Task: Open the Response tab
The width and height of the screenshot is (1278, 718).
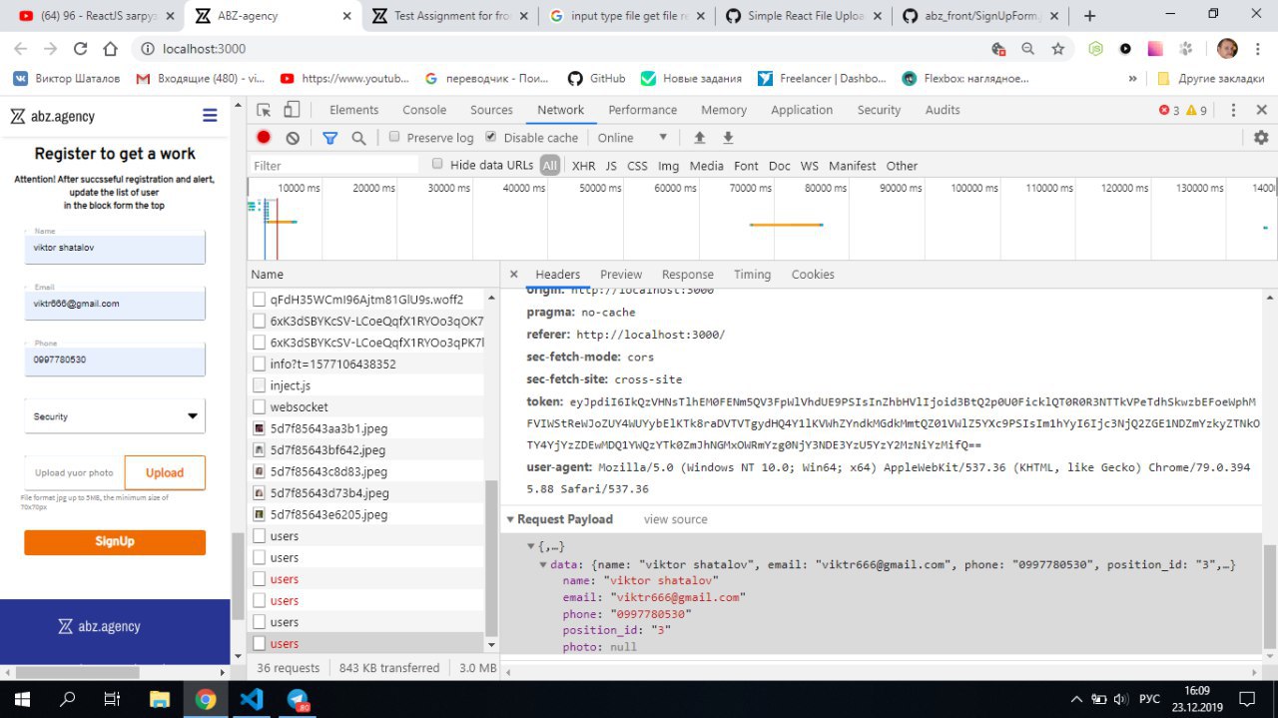Action: (687, 275)
